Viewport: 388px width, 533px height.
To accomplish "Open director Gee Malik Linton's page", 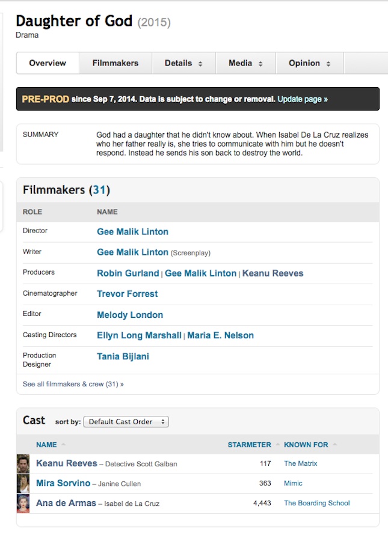I will pos(132,232).
